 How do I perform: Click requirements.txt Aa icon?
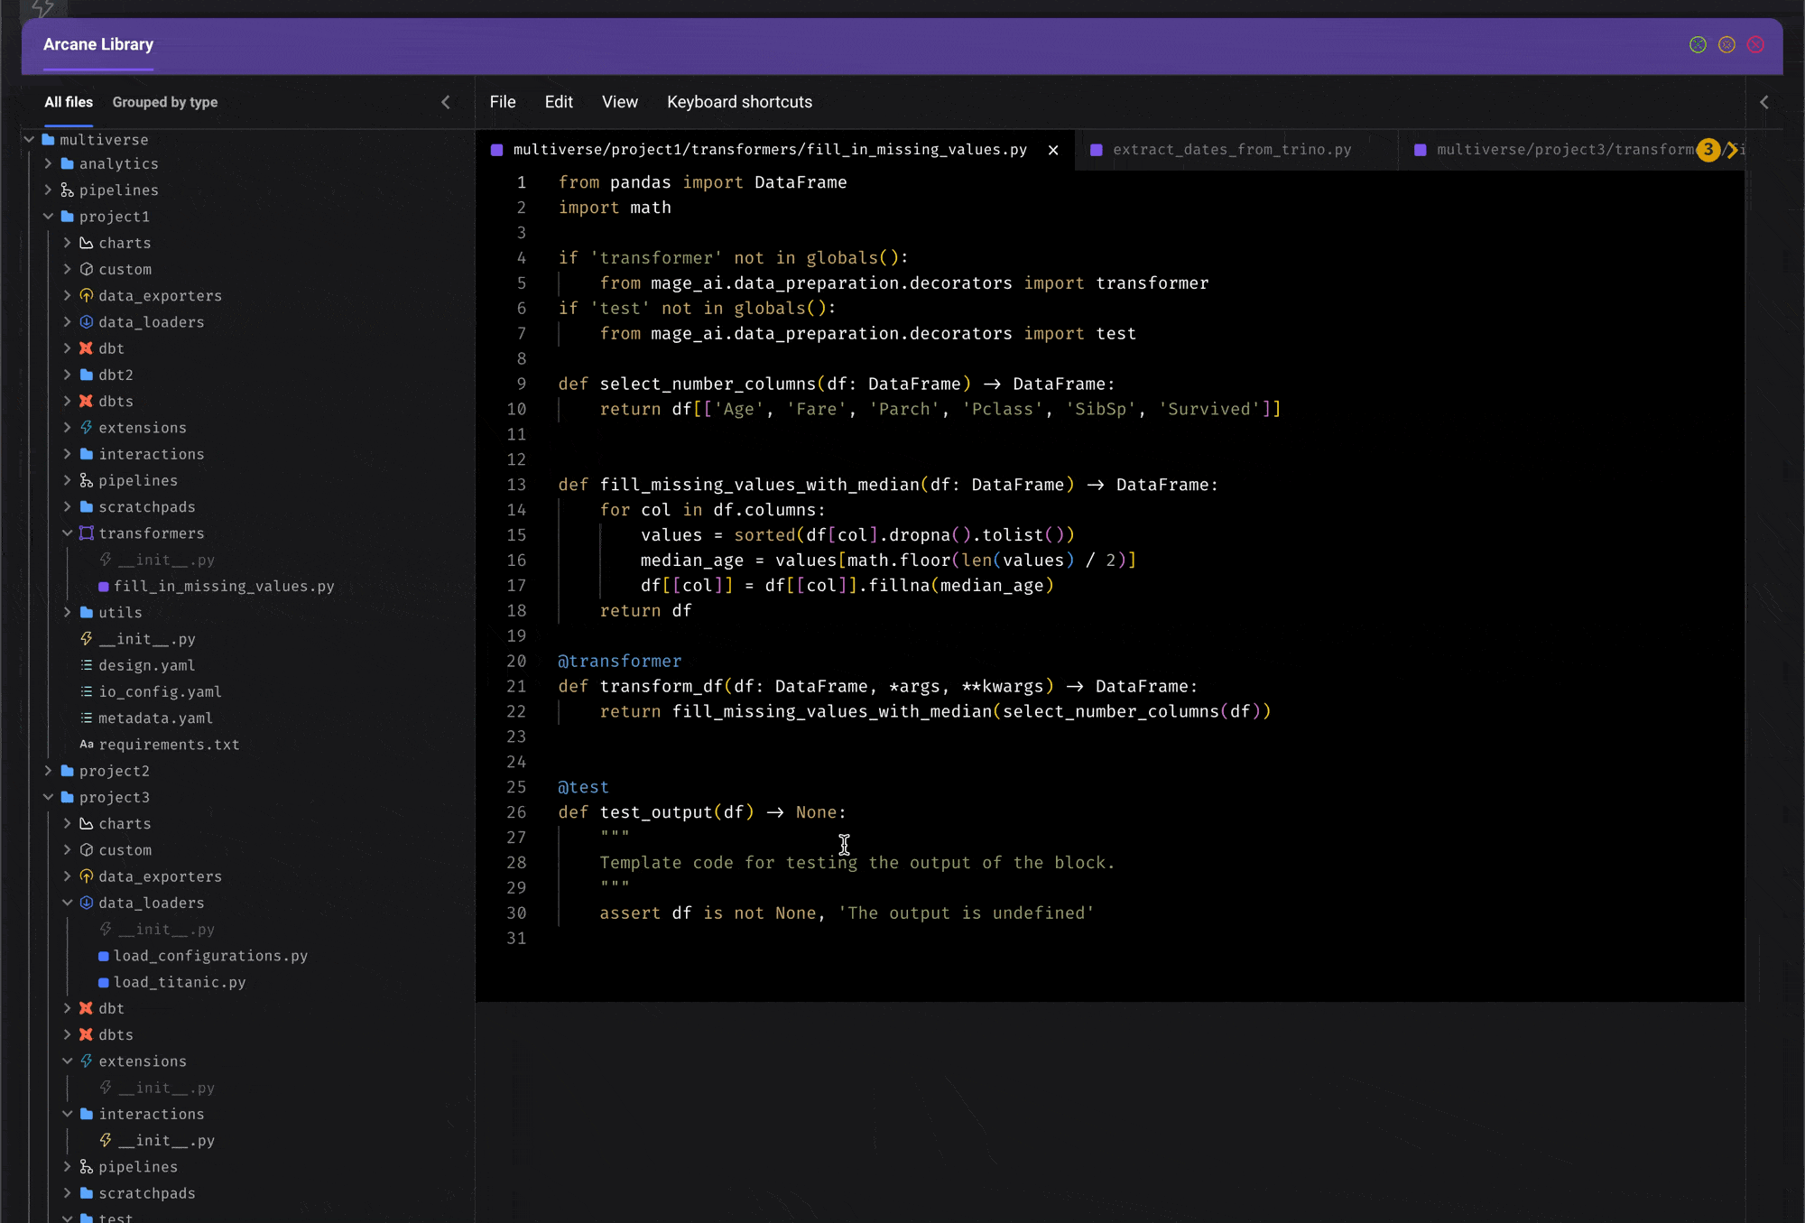pos(87,745)
